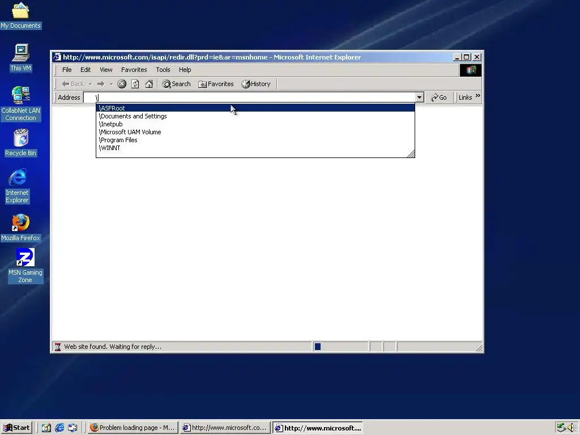Viewport: 580px width, 435px height.
Task: Expand the Address bar dropdown arrow
Action: (420, 97)
